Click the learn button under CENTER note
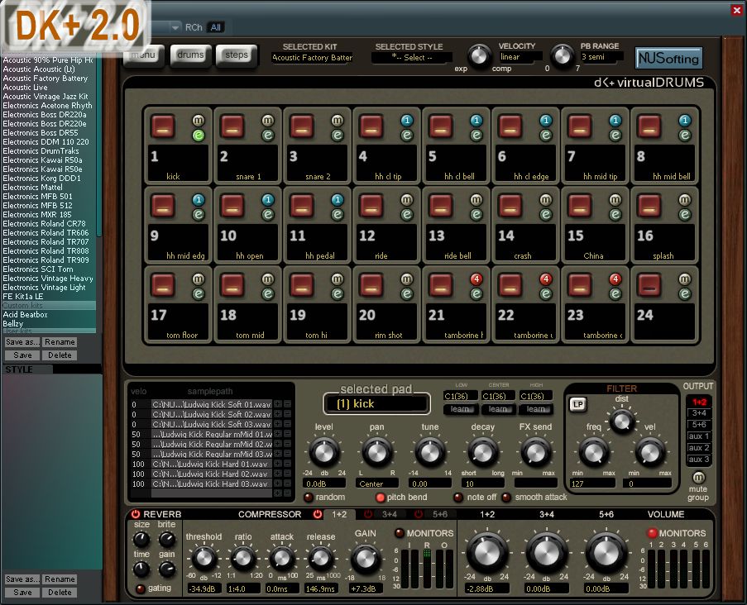 pos(500,409)
